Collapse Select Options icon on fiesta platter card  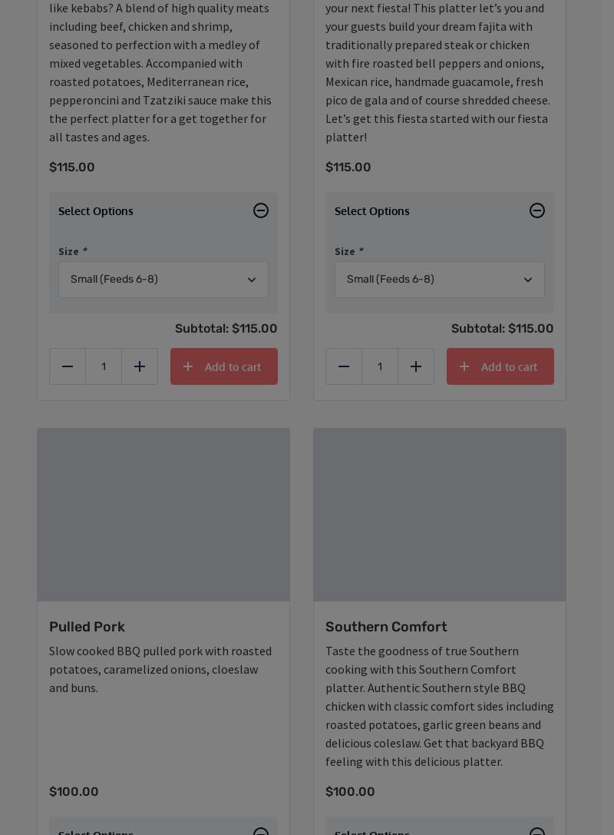pyautogui.click(x=537, y=210)
